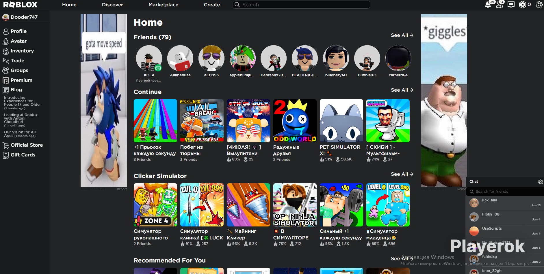This screenshot has height=274, width=544.
Task: Open the LVL 0 to LVL 999 sword game
Action: [x=202, y=205]
